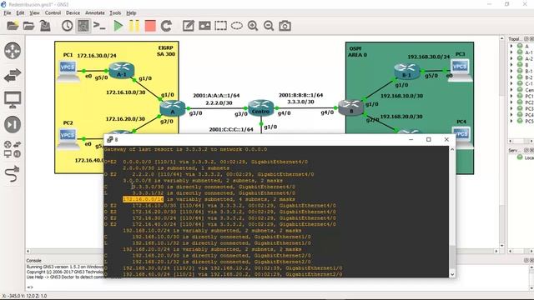The width and height of the screenshot is (534, 300).
Task: Click the EIGRP SA 300 label
Action: pos(166,51)
